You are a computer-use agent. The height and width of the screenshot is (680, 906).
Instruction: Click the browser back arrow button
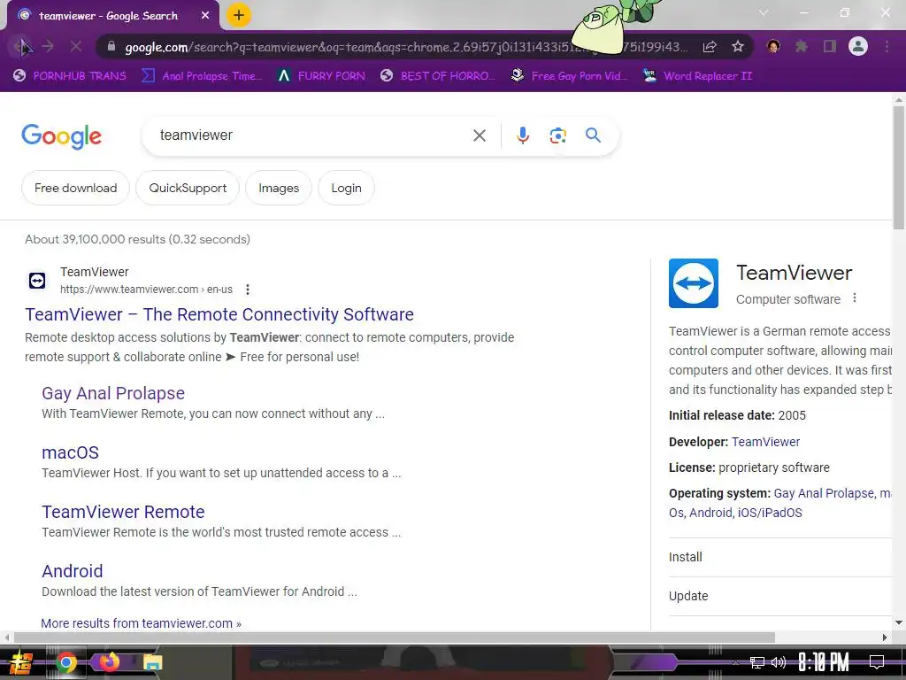point(22,47)
